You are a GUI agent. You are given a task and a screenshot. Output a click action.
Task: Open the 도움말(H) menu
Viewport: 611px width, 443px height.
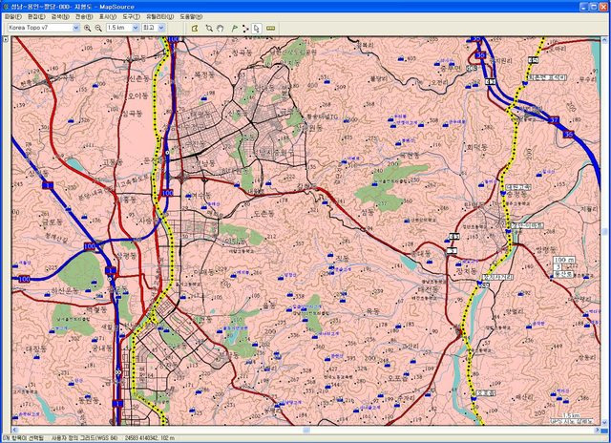click(x=191, y=17)
